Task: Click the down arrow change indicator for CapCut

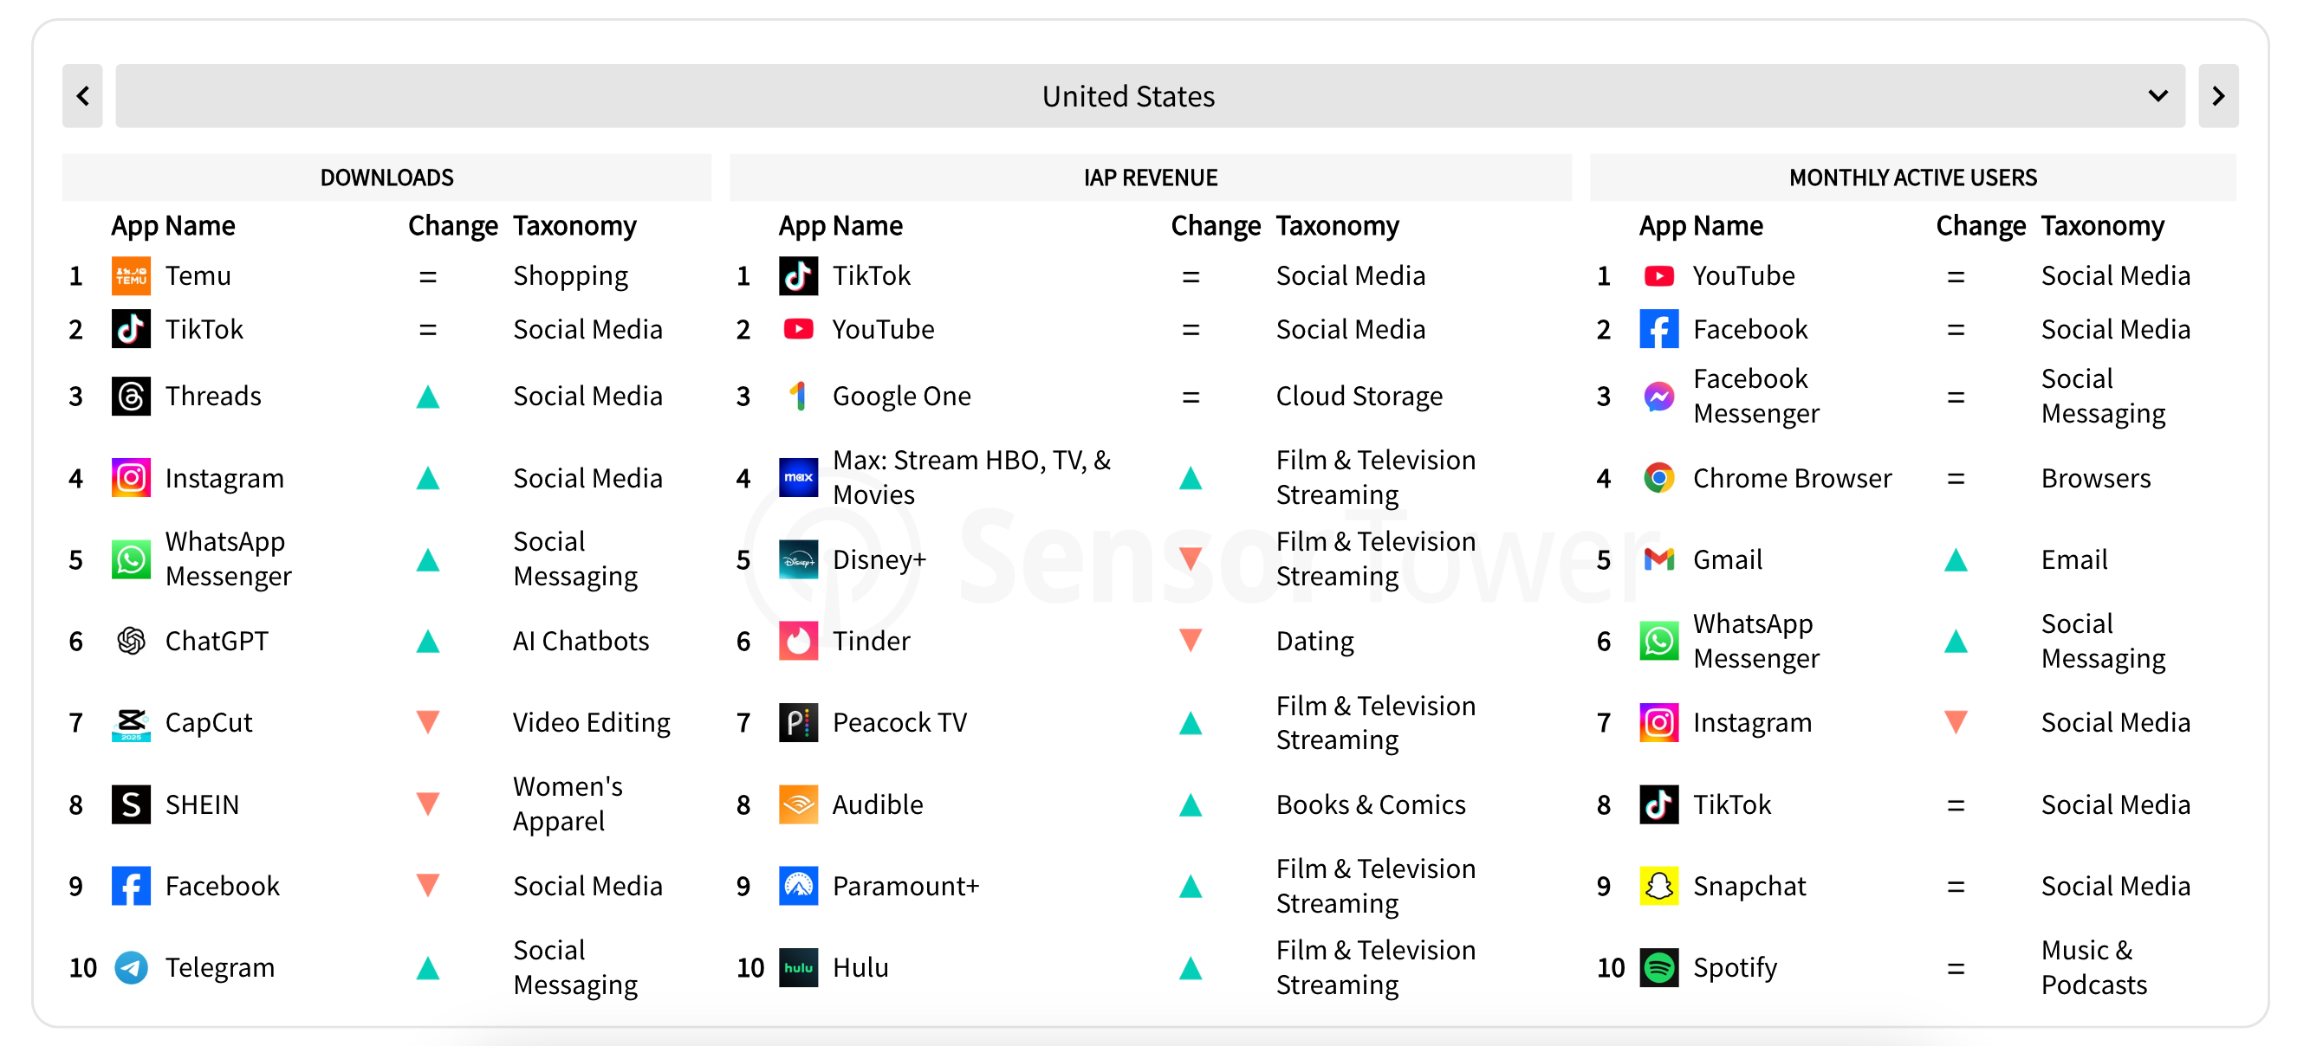Action: tap(428, 721)
